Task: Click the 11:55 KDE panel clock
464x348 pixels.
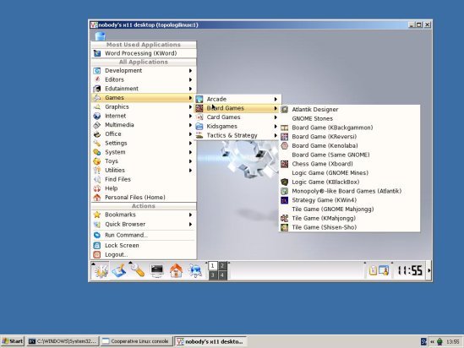Action: pos(410,270)
